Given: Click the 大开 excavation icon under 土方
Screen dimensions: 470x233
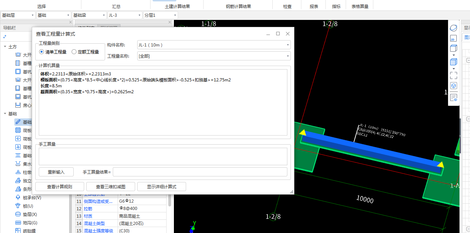Looking at the screenshot, I should click(x=18, y=55).
